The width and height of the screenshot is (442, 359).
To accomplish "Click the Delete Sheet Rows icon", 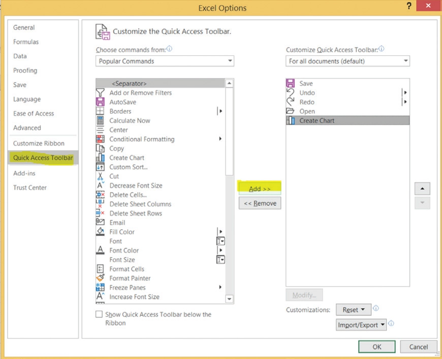I will point(100,213).
